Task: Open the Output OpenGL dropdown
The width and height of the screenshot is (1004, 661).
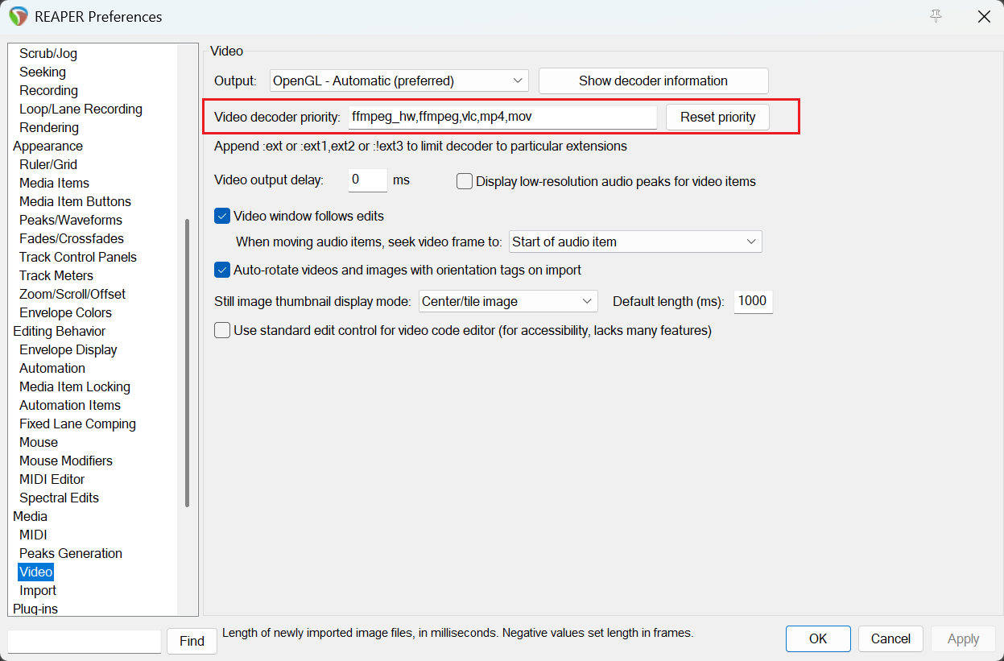Action: pyautogui.click(x=399, y=81)
